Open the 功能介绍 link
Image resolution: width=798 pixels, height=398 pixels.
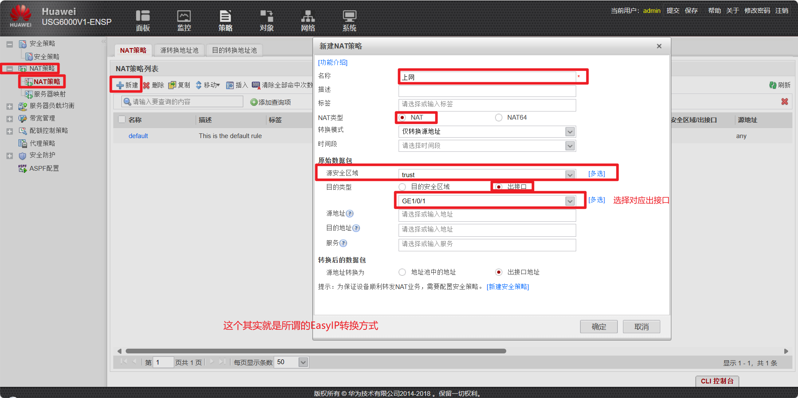(332, 63)
